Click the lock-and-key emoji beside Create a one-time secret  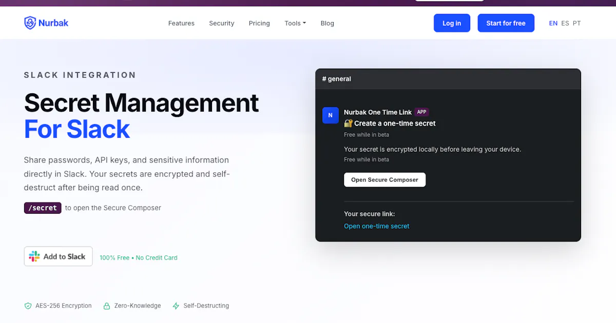tap(348, 124)
